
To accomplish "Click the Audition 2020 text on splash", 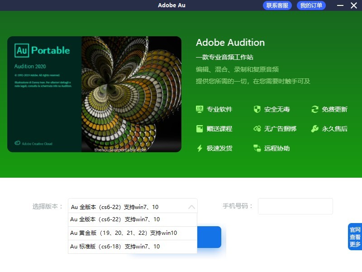I will click(30, 66).
